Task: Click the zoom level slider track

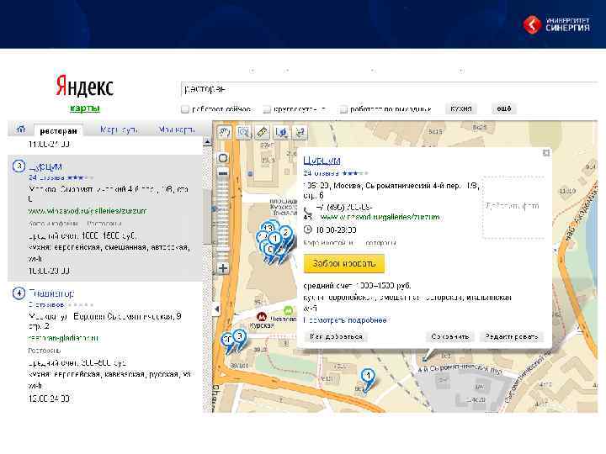Action: click(223, 220)
